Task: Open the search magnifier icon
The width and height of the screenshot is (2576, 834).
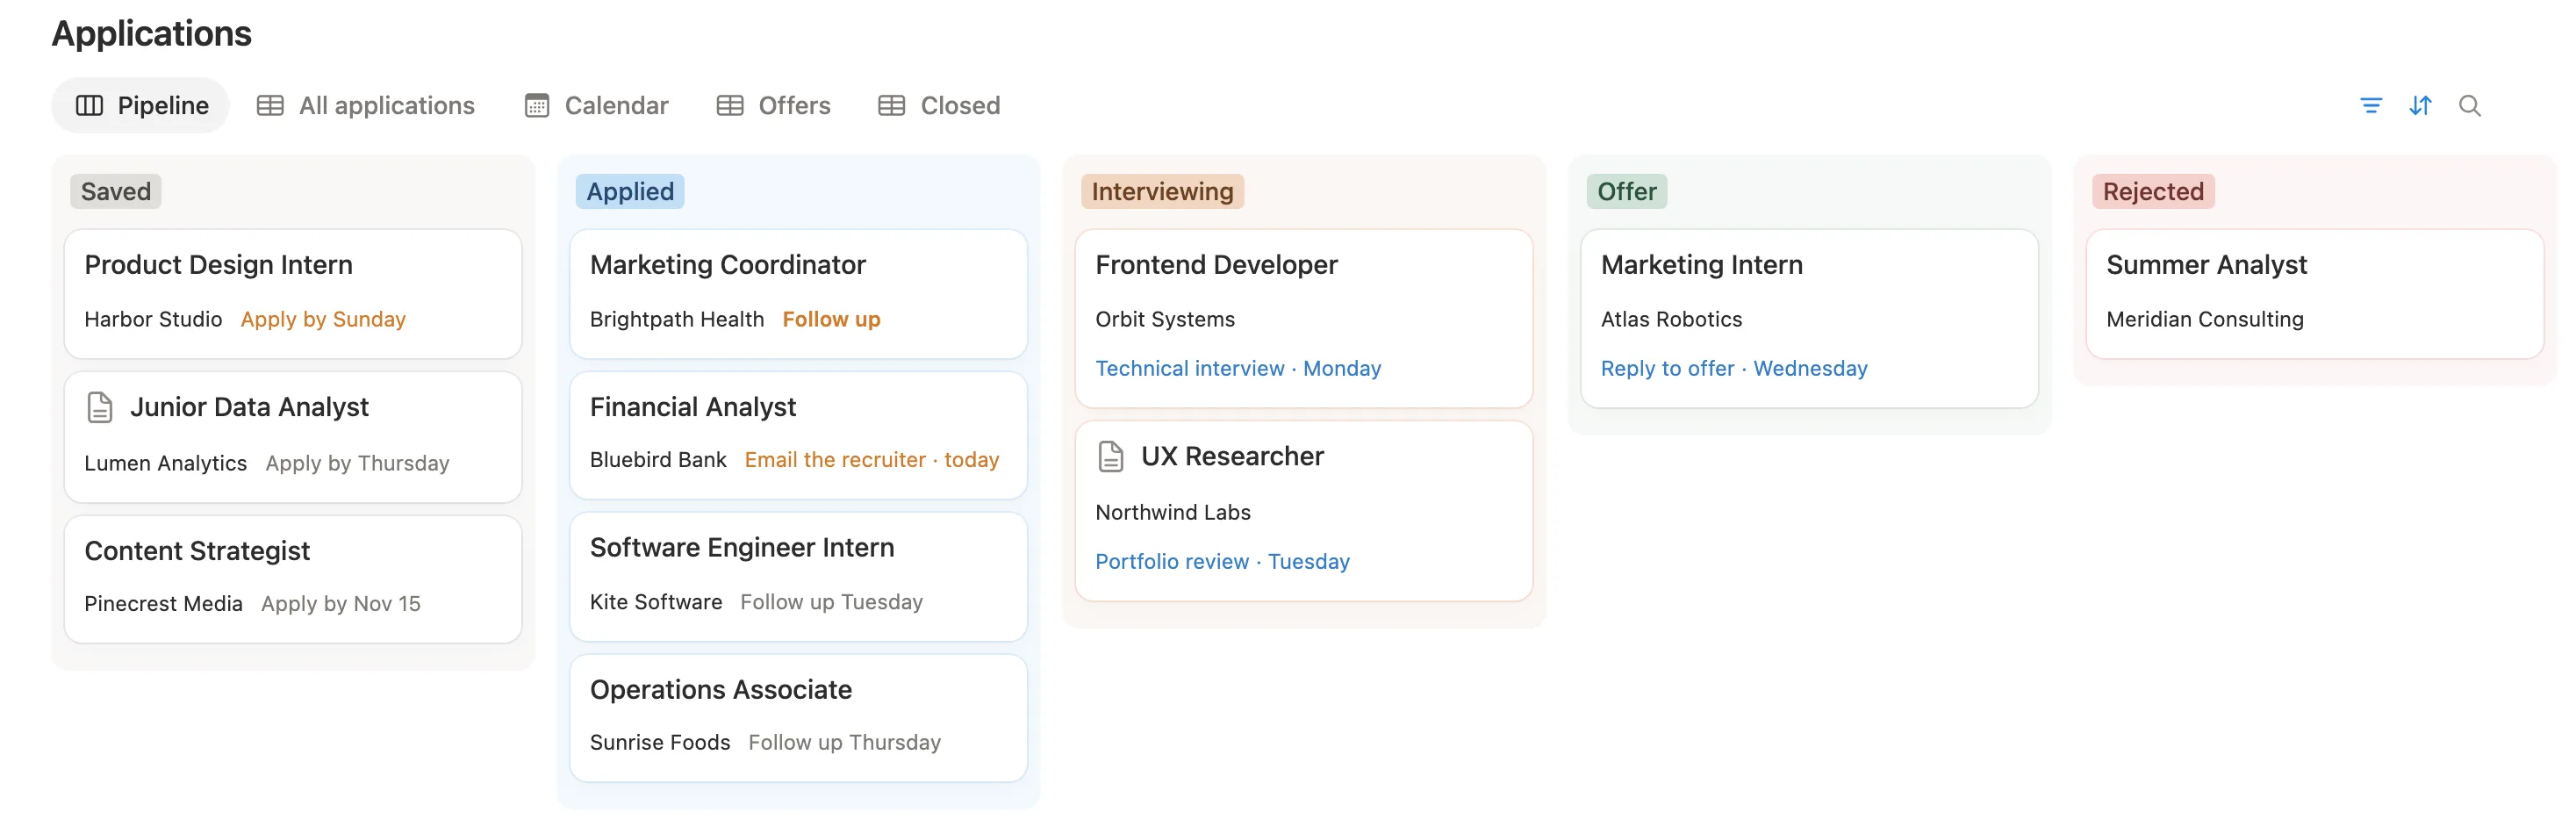Action: pyautogui.click(x=2469, y=105)
